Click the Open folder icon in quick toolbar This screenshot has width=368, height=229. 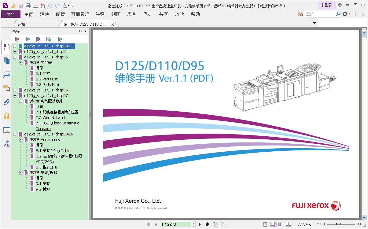[x=13, y=6]
